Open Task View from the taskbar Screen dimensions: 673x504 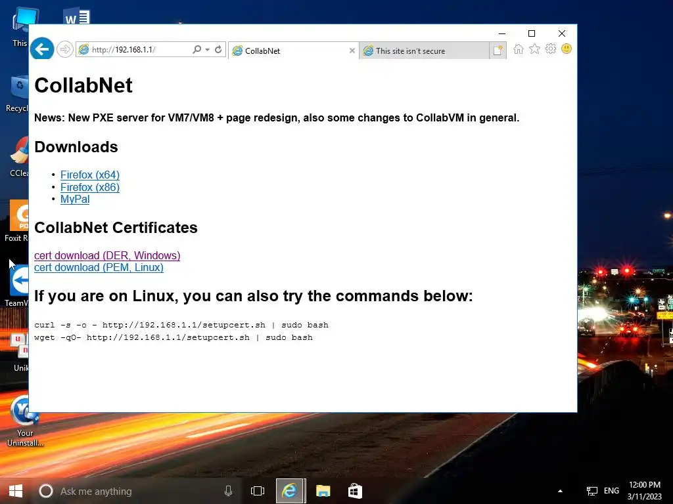[258, 491]
